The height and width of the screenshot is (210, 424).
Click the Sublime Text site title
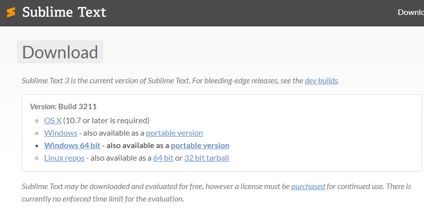point(64,12)
